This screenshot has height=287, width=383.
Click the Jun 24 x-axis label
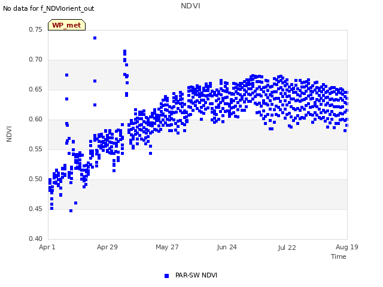(x=227, y=247)
